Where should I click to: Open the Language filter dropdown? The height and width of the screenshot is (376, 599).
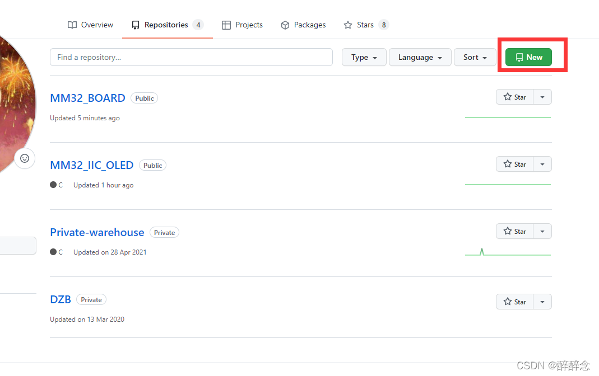(x=420, y=57)
